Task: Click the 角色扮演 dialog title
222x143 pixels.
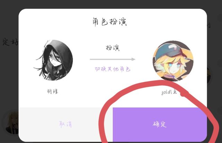Action: click(110, 22)
